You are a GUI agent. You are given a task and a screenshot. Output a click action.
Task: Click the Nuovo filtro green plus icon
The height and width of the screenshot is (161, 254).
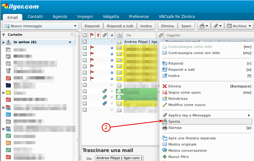point(165,157)
